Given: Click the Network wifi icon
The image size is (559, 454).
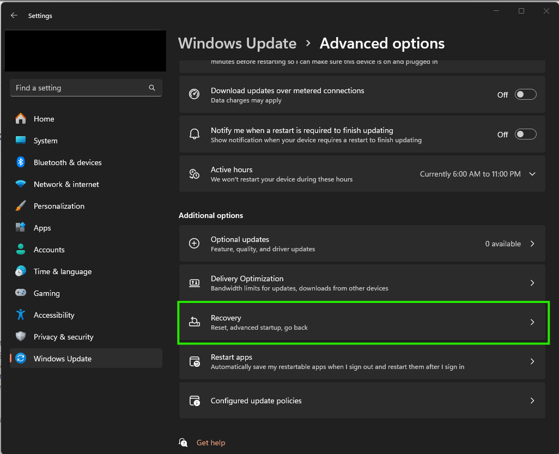Looking at the screenshot, I should coord(21,184).
